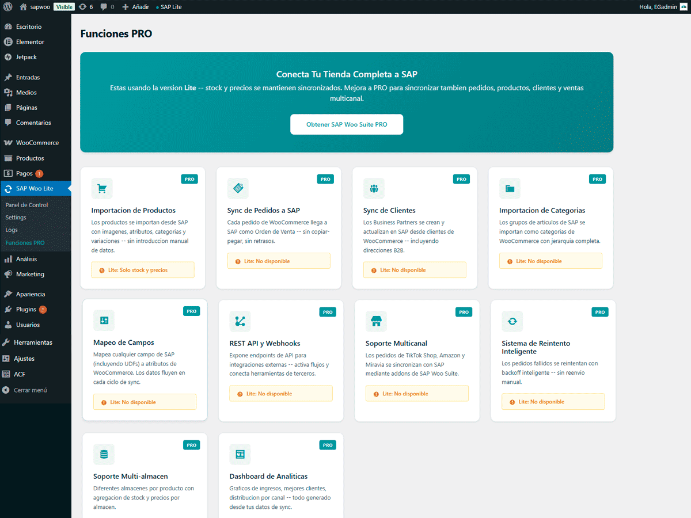Screen dimensions: 691x518
Task: Open Jetpack from its sidebar icon
Action: [x=9, y=57]
